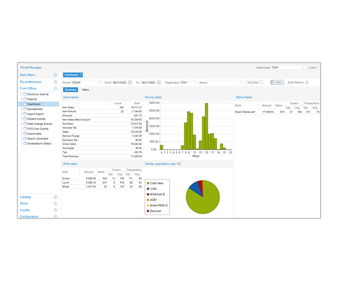
Task: Close the Dashboard tab
Action: 81,75
